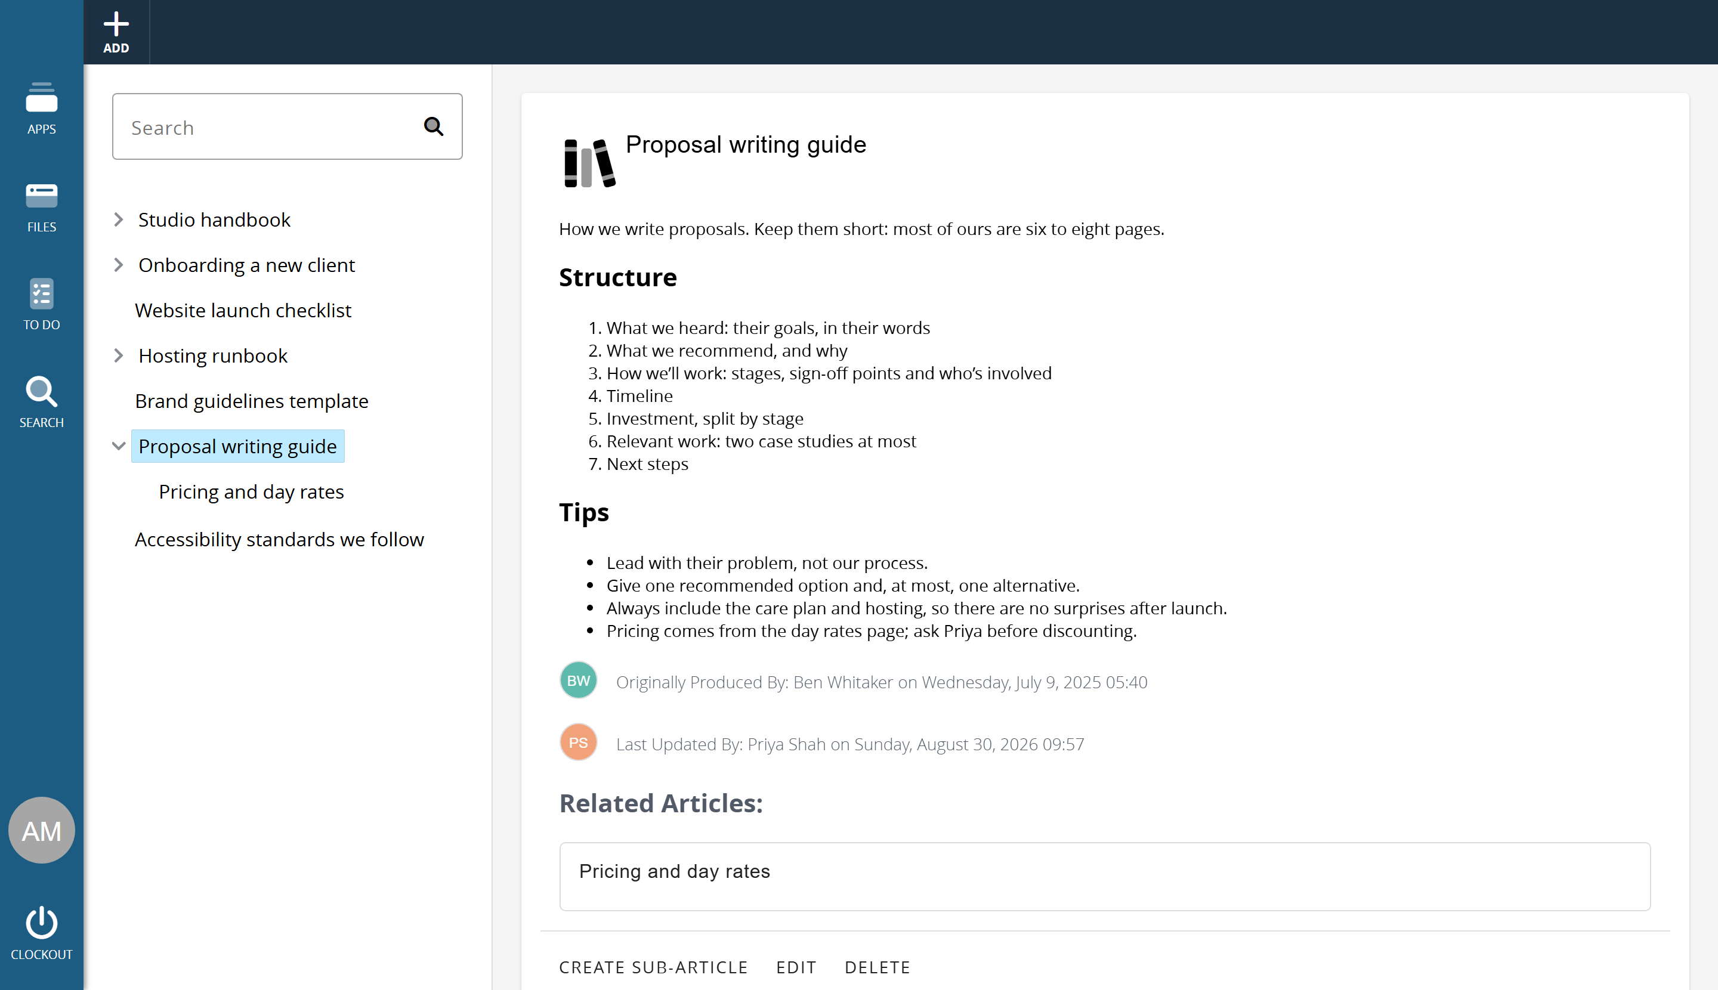Click the Related Articles heading
The image size is (1718, 990).
[661, 803]
